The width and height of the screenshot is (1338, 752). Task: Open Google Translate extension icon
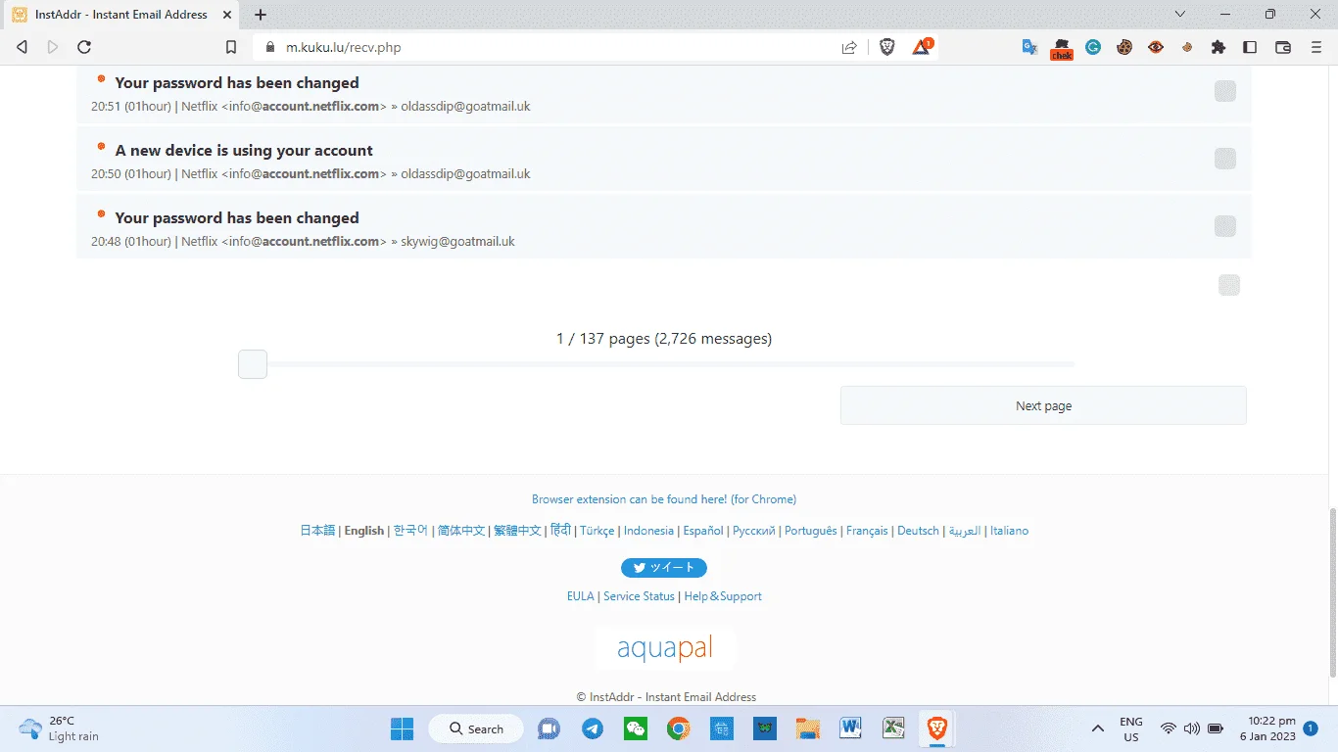click(1029, 47)
